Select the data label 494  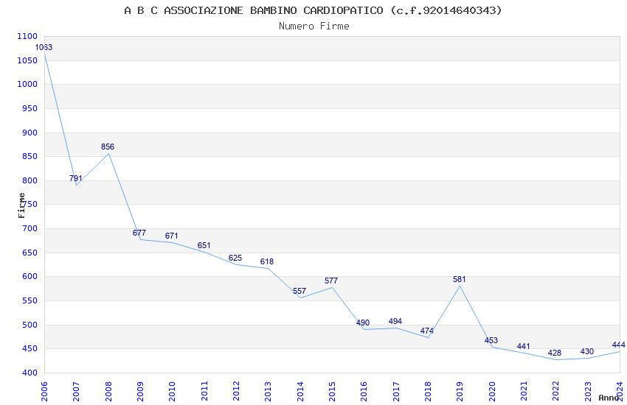tap(395, 321)
